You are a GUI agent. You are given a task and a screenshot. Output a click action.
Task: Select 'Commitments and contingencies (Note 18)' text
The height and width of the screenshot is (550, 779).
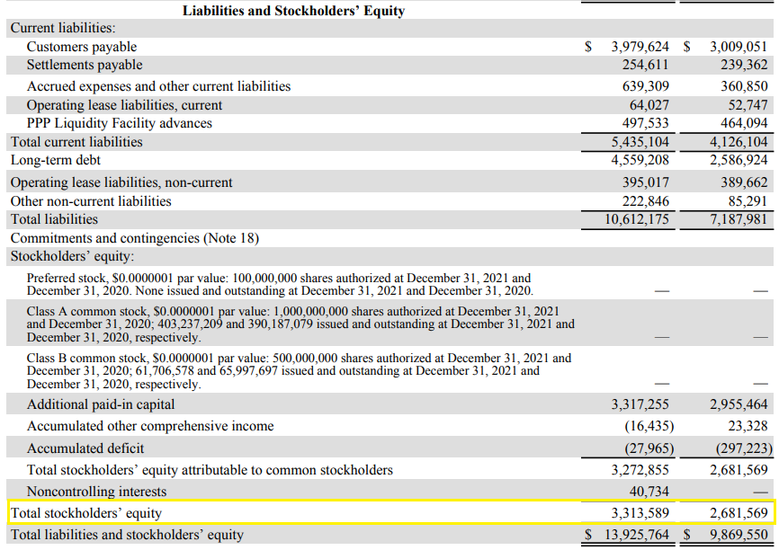point(134,238)
